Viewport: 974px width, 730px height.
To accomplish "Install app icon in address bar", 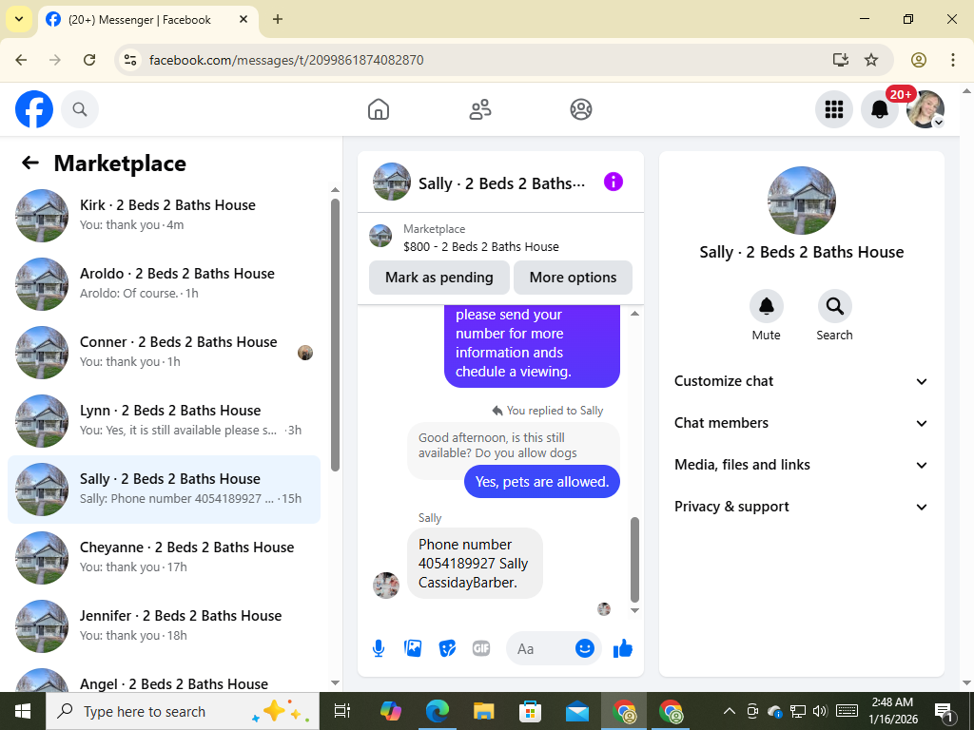I will click(x=841, y=60).
